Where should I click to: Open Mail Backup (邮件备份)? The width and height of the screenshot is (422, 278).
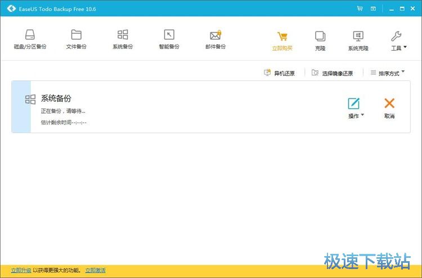pyautogui.click(x=215, y=39)
